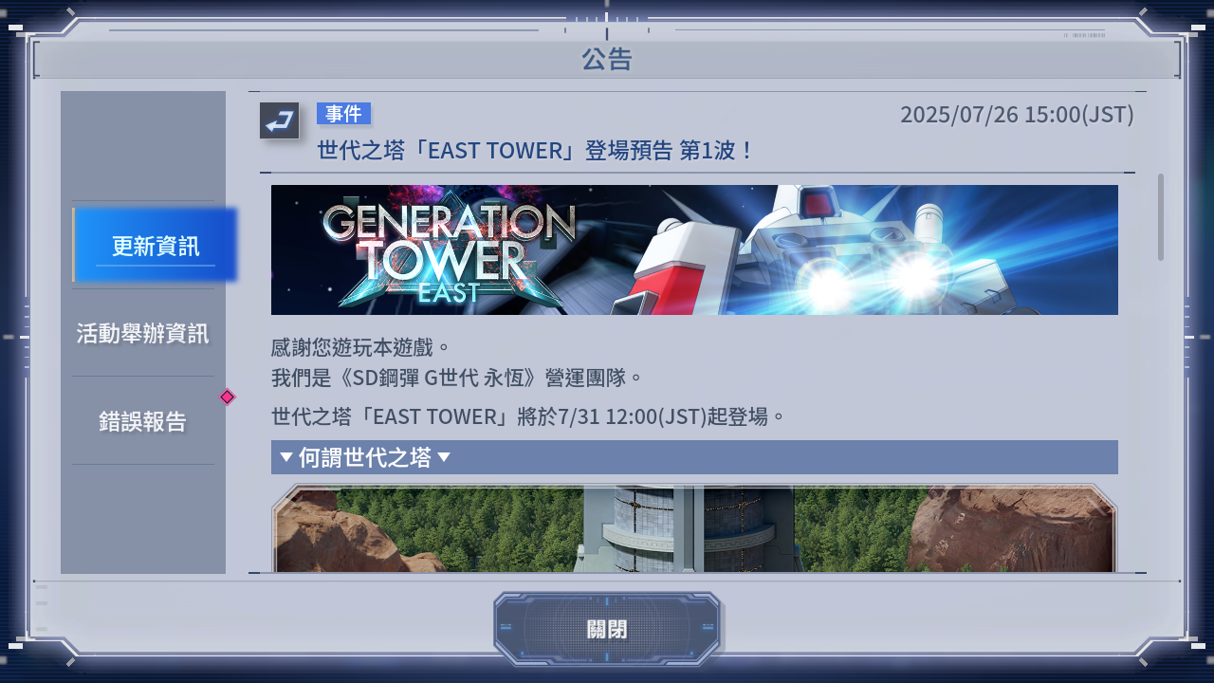Click the 2025/07/26 15:00(JST) timestamp
The width and height of the screenshot is (1214, 683).
pos(1017,115)
